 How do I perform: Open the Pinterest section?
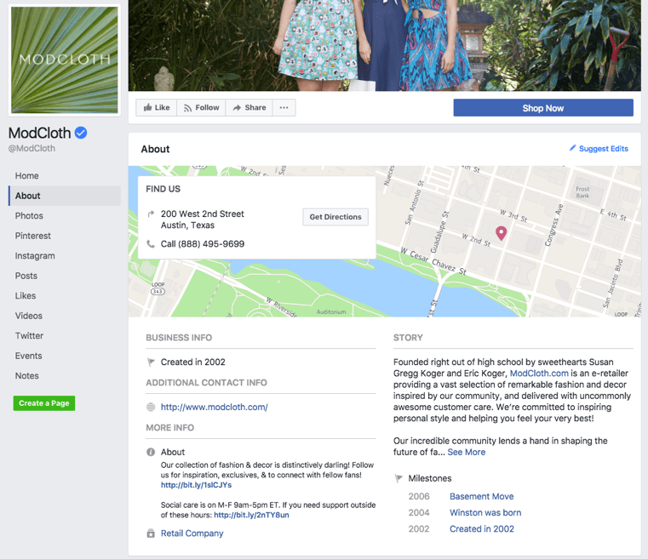[33, 236]
